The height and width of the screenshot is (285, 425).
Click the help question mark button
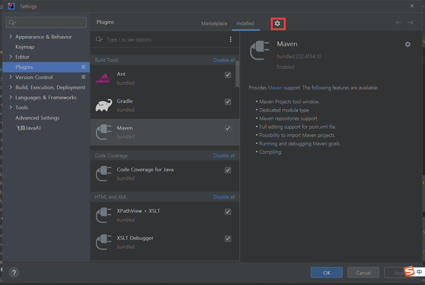click(14, 272)
